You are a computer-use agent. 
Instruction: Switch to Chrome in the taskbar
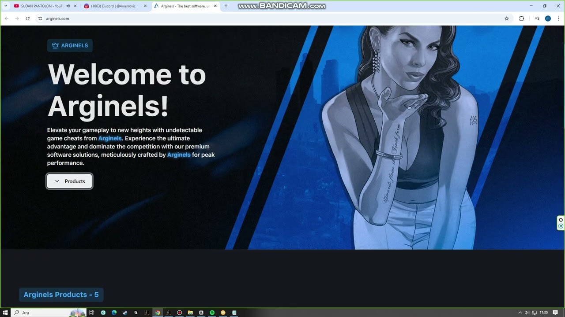158,313
